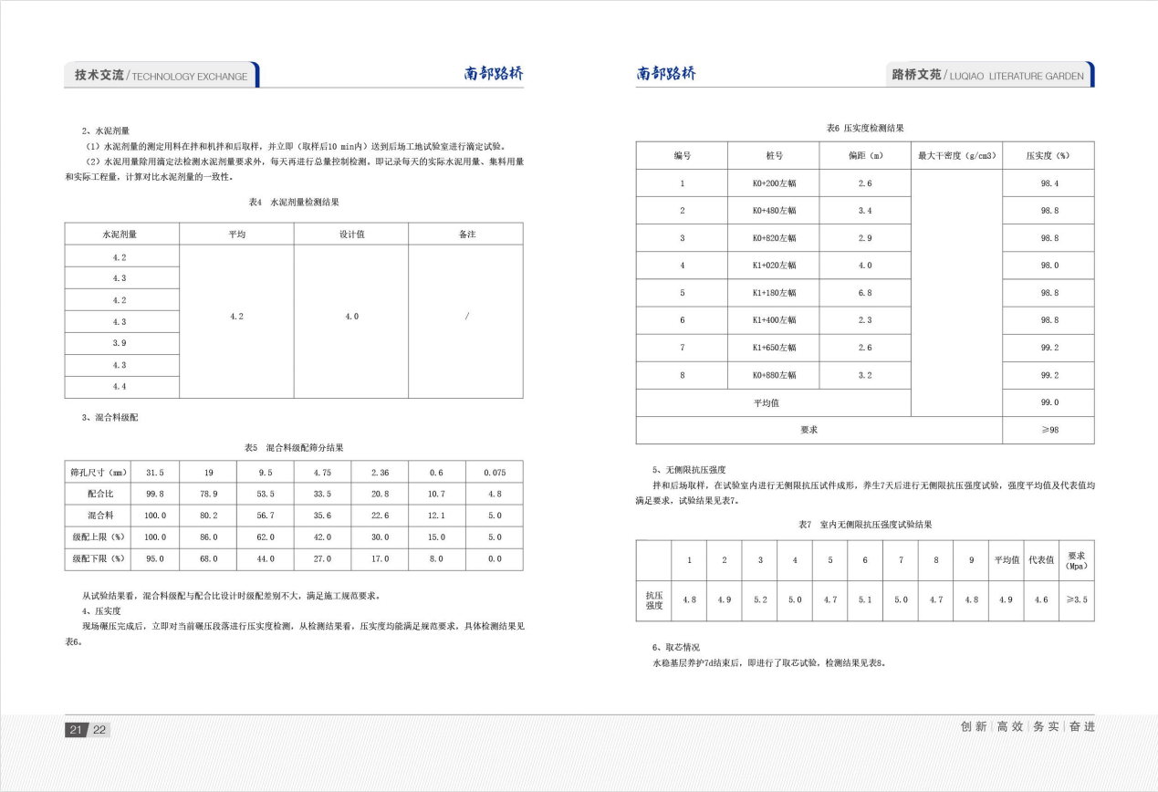Click the 备注 column header in Table 4
This screenshot has height=792, width=1158.
click(x=466, y=234)
